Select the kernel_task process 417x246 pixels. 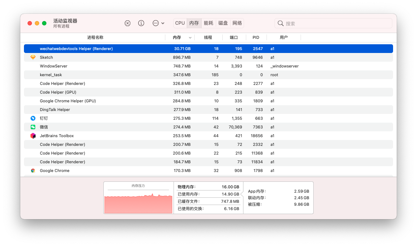[208, 75]
